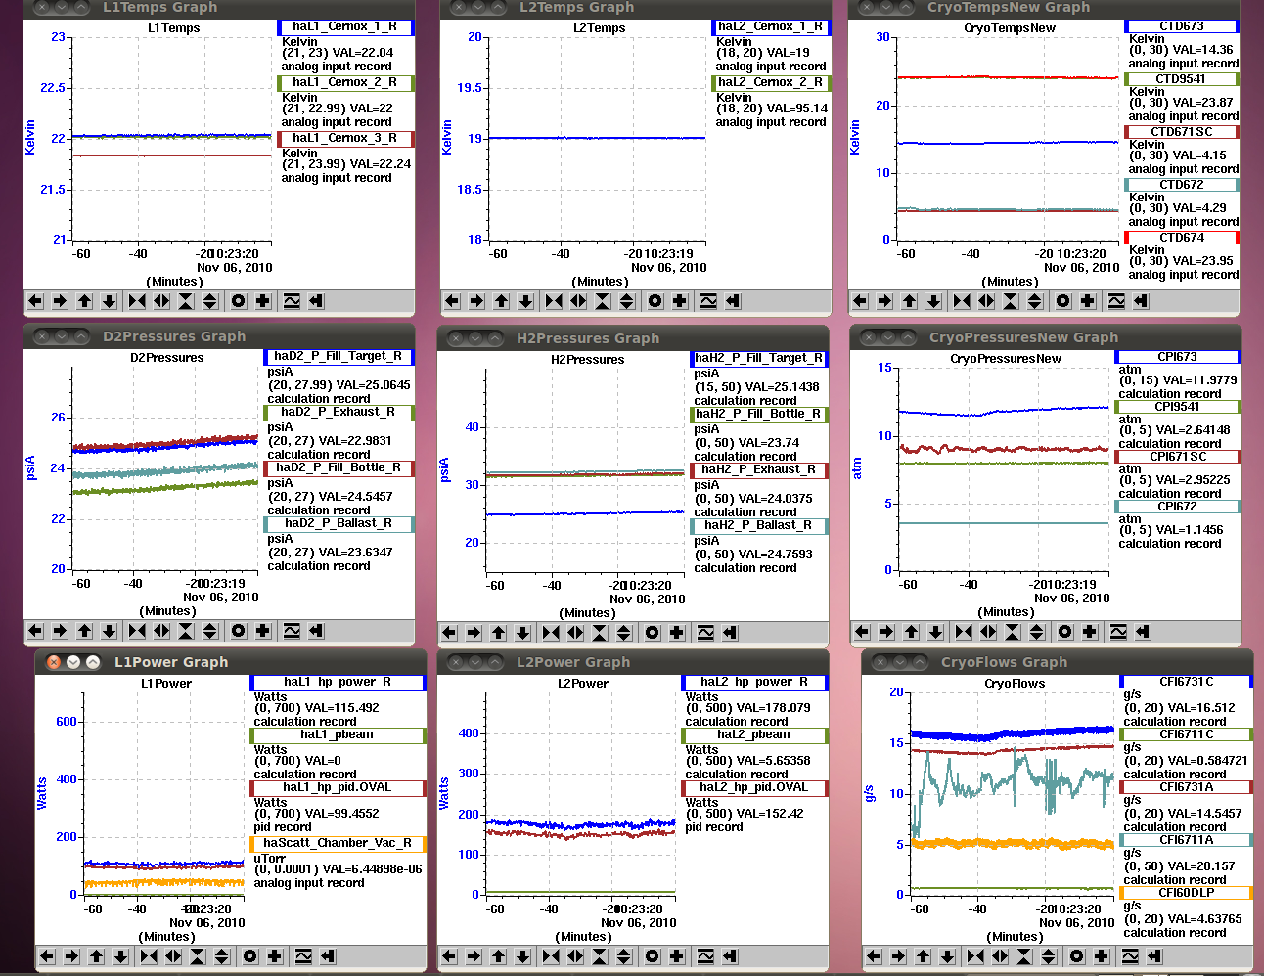Pan up in the H2Pressures graph toolbar
Image resolution: width=1264 pixels, height=976 pixels.
coord(499,633)
